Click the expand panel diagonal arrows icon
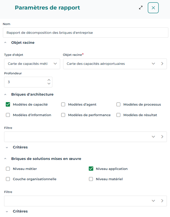Screen dimensions: 170x217 (141, 8)
